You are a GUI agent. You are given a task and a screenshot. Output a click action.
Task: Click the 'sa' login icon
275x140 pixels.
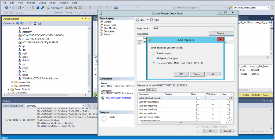pos(20,64)
